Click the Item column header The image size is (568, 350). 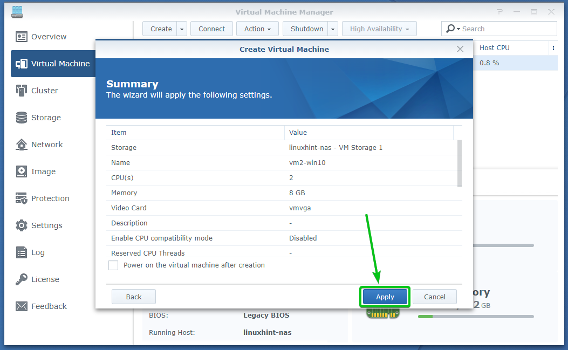click(195, 133)
